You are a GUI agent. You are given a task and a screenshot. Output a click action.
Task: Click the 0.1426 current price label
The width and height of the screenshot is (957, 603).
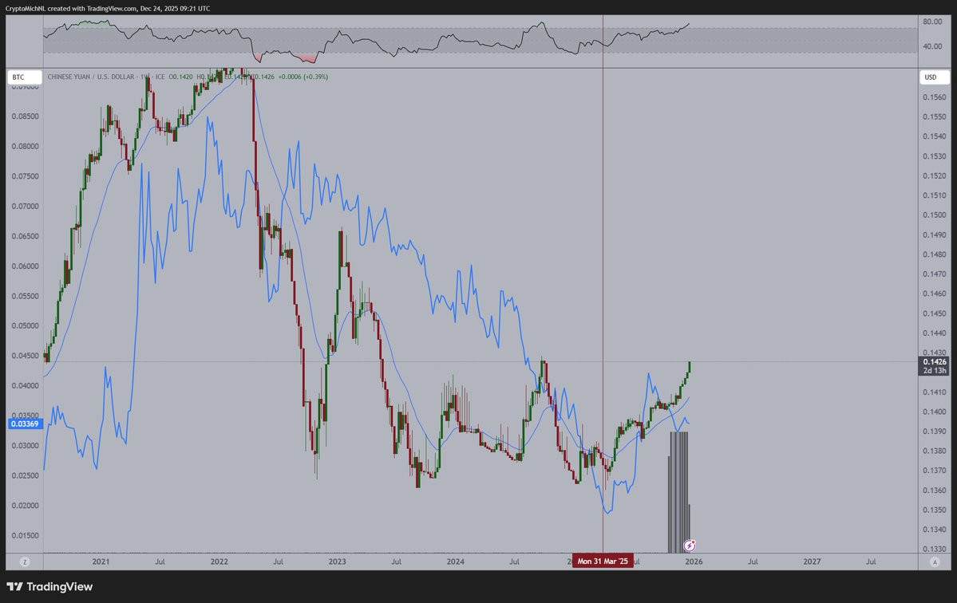[935, 361]
